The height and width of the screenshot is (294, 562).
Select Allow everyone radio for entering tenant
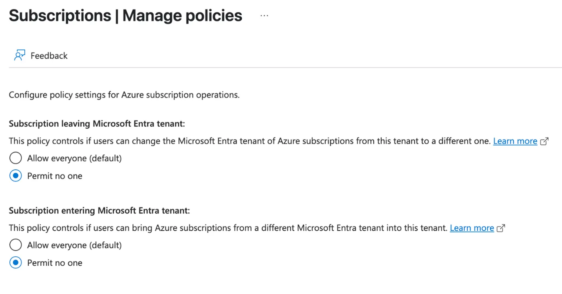point(15,245)
